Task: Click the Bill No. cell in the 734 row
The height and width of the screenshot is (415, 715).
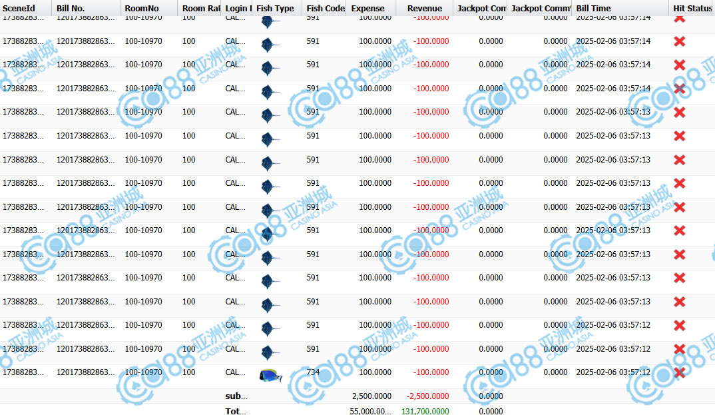Action: click(85, 372)
